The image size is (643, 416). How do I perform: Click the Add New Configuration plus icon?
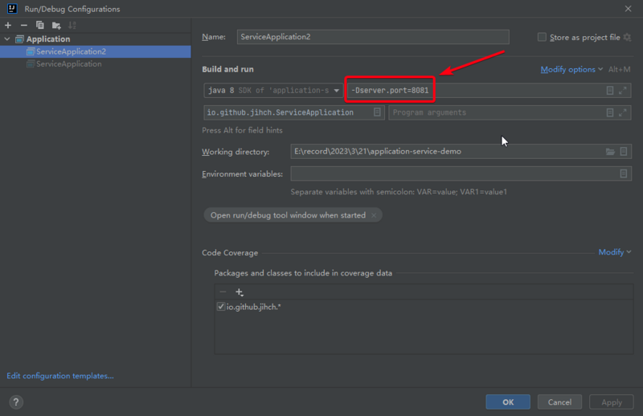(8, 25)
